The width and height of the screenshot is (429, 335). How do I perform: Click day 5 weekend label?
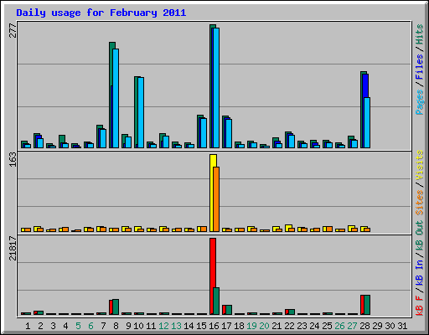pos(78,326)
